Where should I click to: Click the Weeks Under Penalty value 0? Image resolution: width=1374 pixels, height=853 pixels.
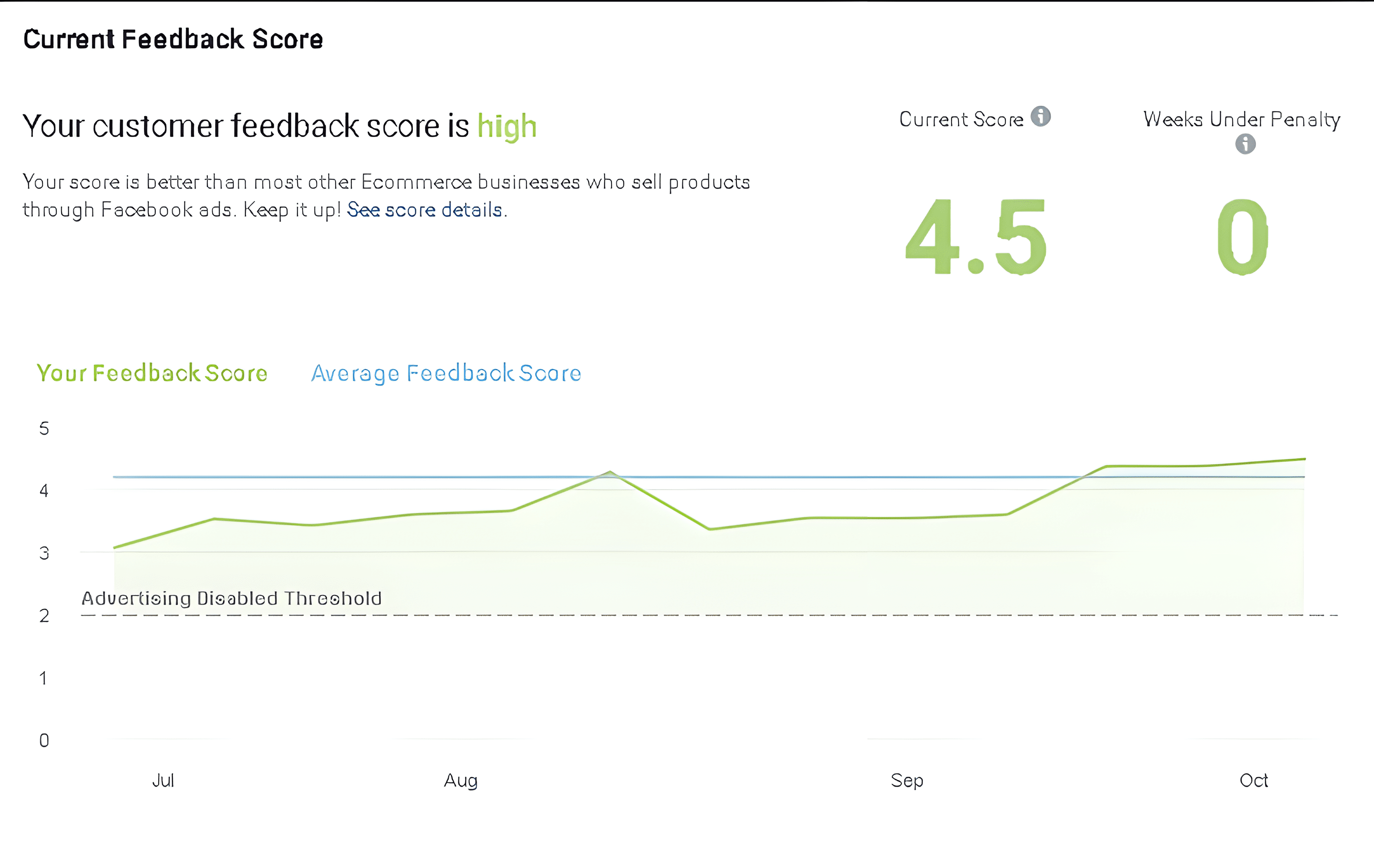1243,237
